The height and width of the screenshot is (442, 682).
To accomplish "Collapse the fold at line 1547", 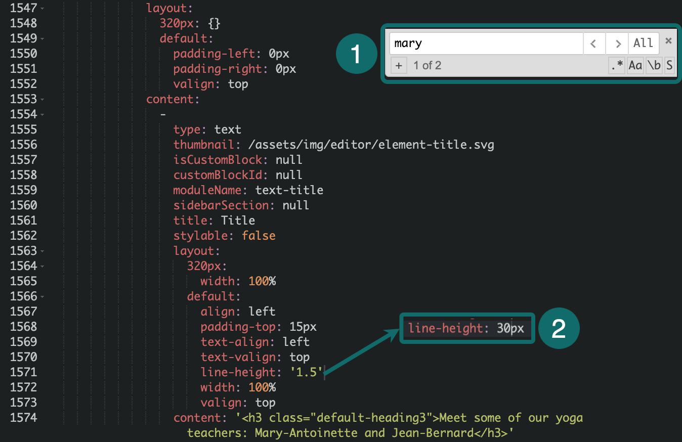I will [42, 9].
